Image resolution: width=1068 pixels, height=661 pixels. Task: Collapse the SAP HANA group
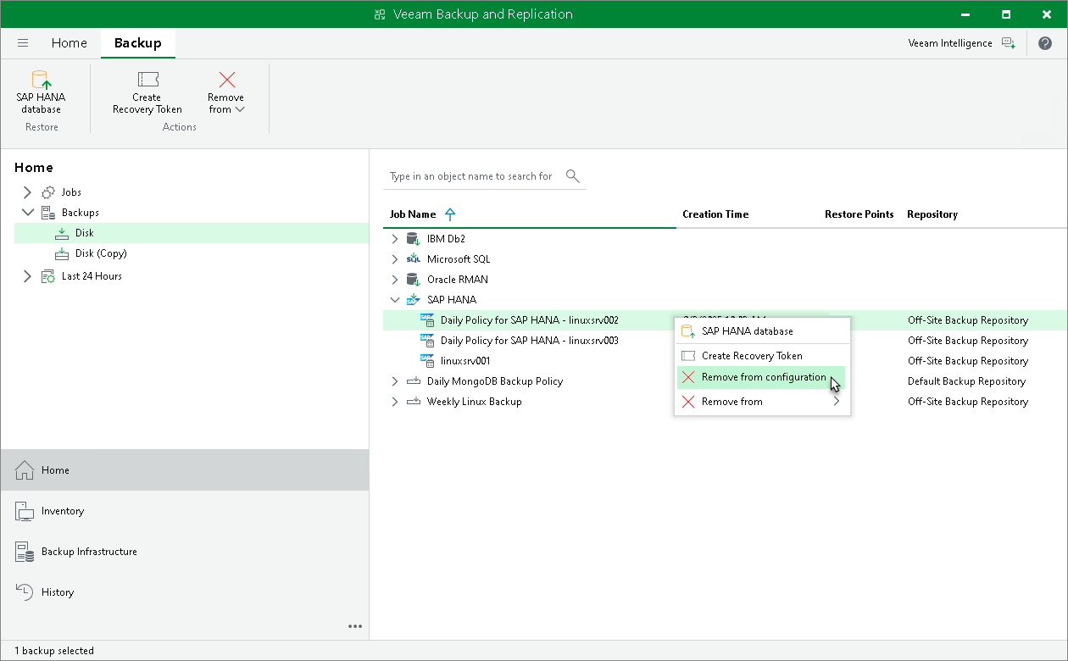(x=395, y=300)
